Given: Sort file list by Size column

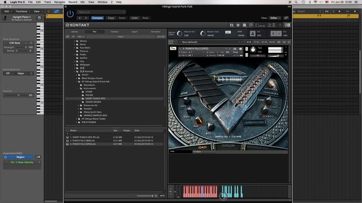Looking at the screenshot, I should tap(115, 130).
